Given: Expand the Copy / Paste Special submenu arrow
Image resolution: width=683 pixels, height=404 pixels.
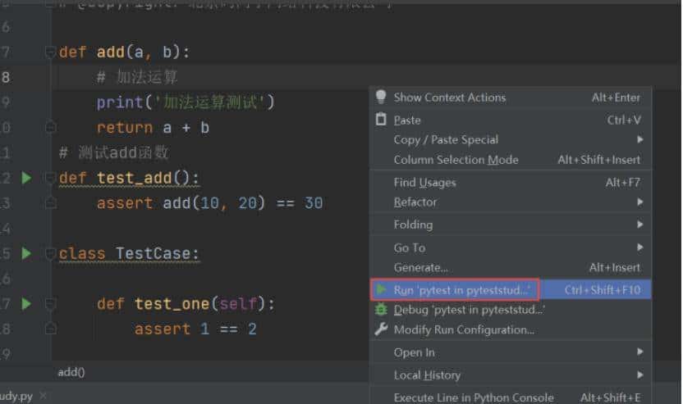Looking at the screenshot, I should point(639,139).
